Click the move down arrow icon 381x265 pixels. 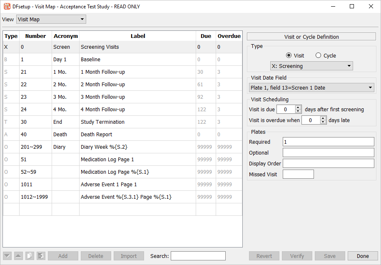pos(7,256)
